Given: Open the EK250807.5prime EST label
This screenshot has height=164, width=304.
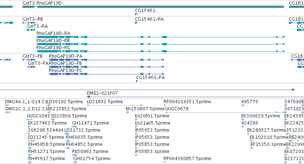Looking at the screenshot, I should coord(145,109).
